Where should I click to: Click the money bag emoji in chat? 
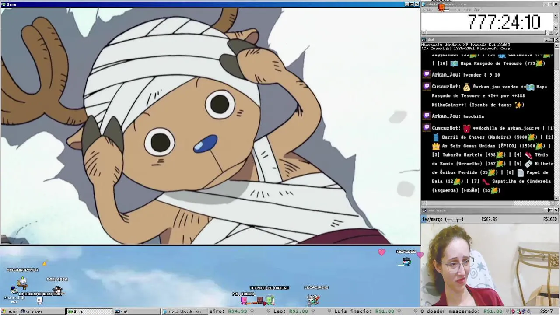pyautogui.click(x=467, y=87)
